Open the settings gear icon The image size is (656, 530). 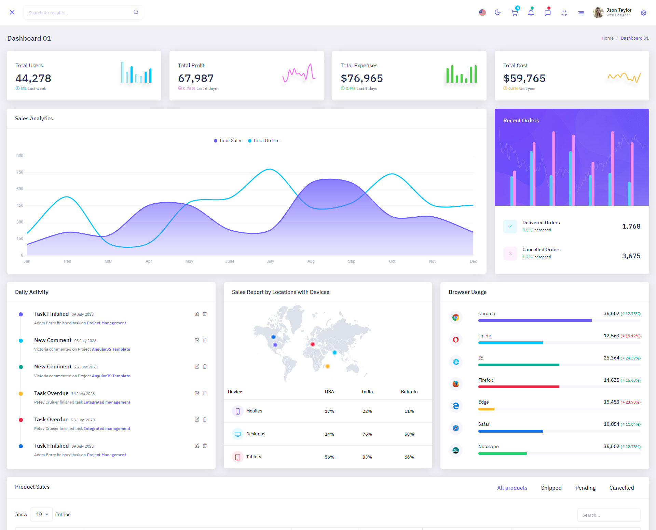point(643,13)
